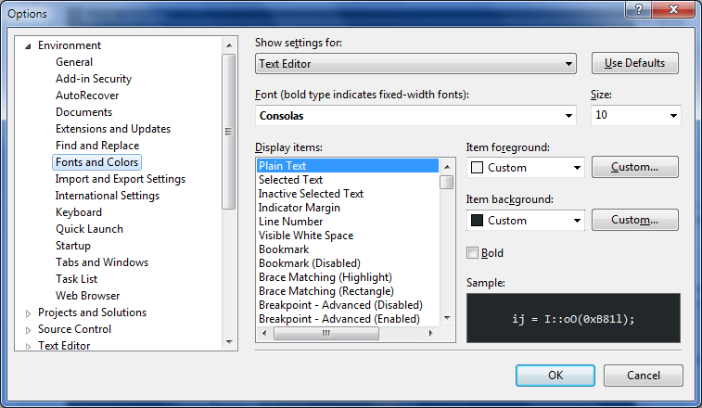Click Custom button for item foreground
Image resolution: width=702 pixels, height=408 pixels.
click(x=634, y=168)
